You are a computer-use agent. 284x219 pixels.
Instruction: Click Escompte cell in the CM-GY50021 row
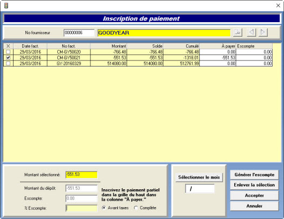254,58
